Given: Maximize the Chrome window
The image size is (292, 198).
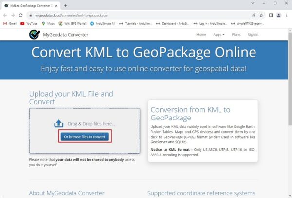Looking at the screenshot, I should [x=275, y=3].
